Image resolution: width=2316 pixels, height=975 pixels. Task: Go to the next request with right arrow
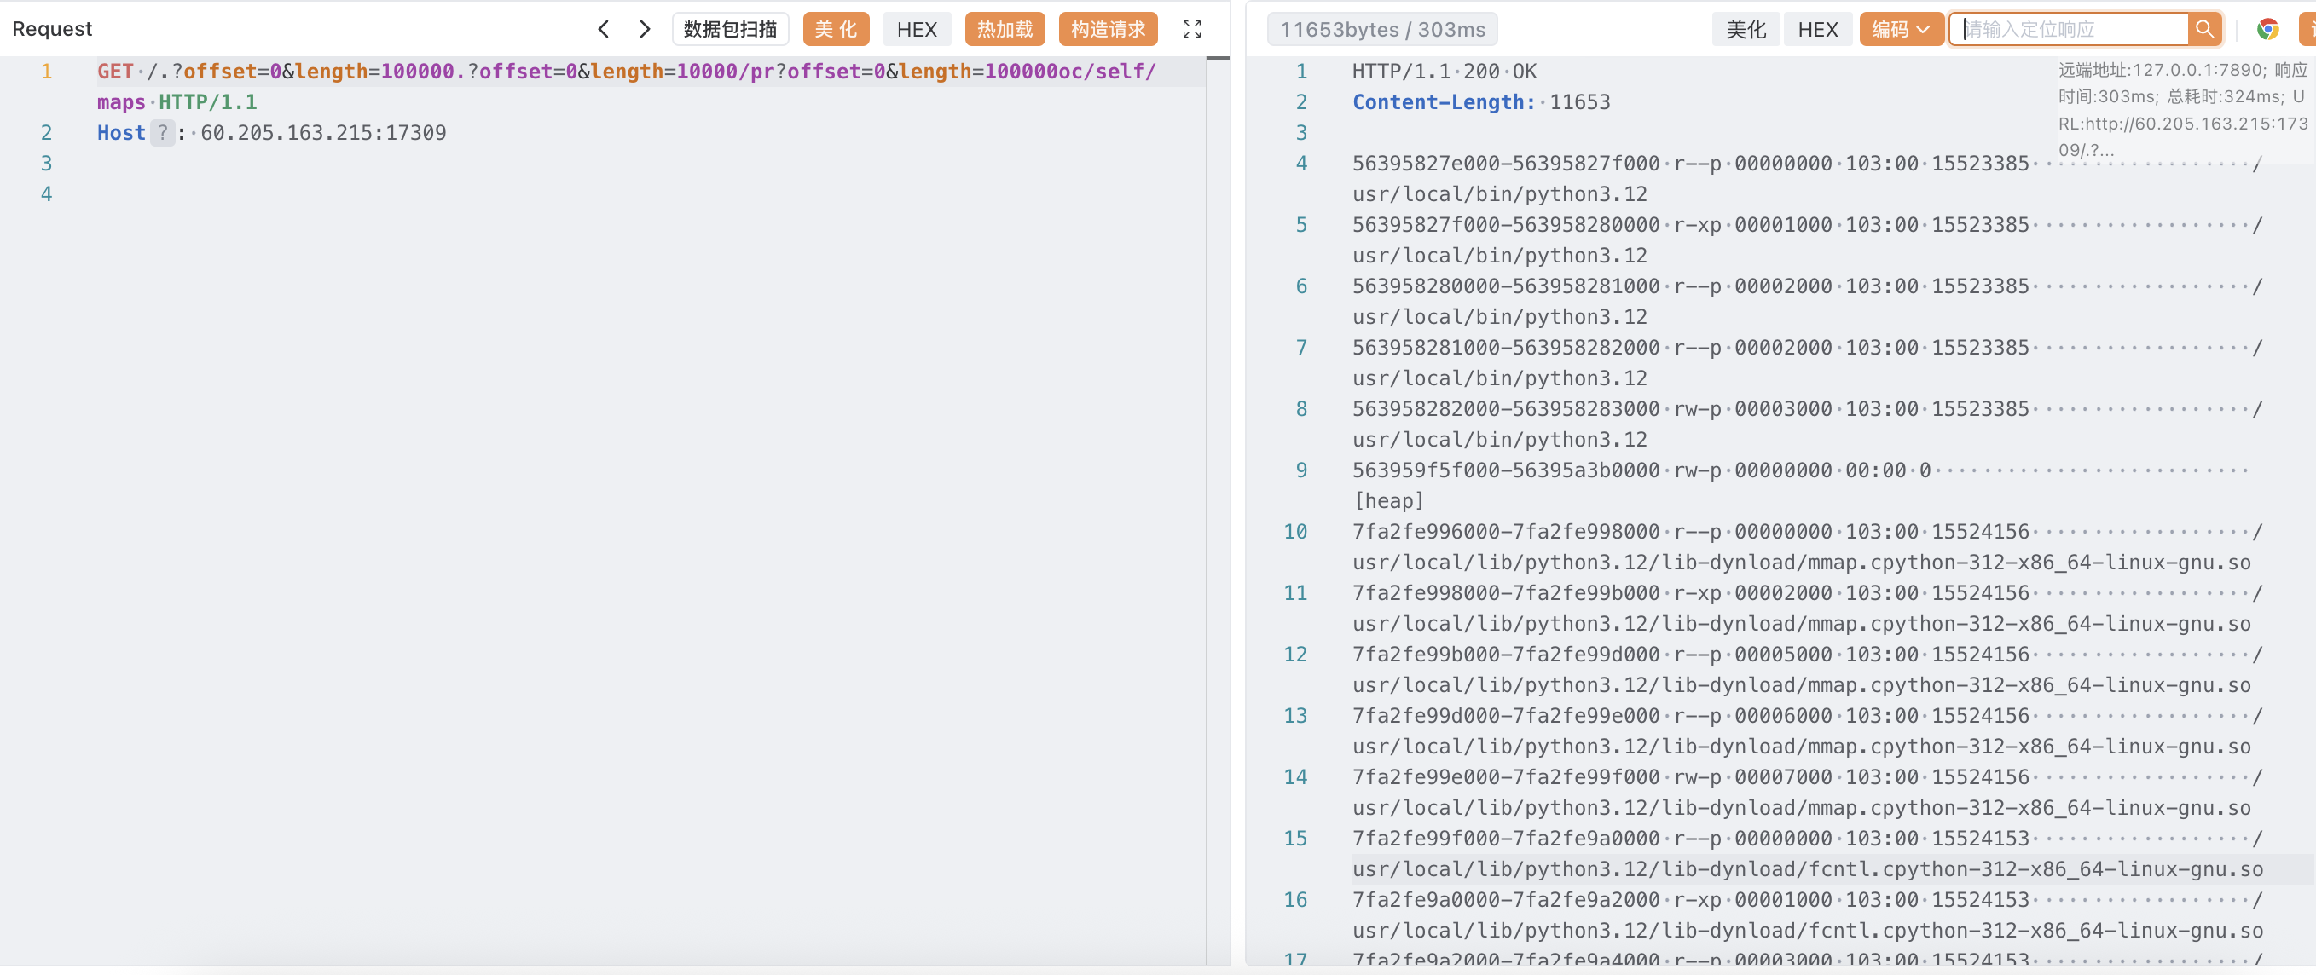(x=644, y=30)
